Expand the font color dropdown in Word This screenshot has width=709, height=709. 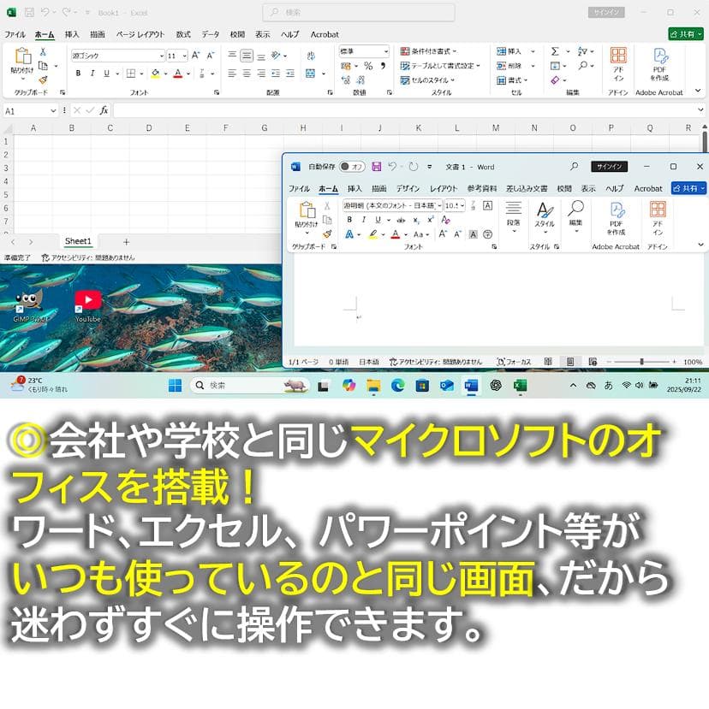click(404, 233)
